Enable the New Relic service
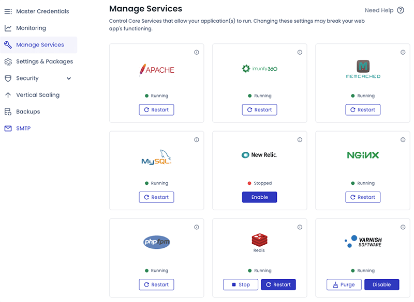414x302 pixels. click(260, 197)
